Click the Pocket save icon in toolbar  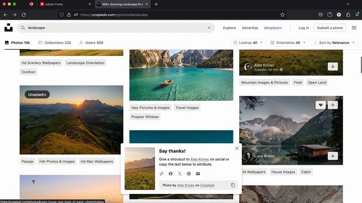coord(321,15)
